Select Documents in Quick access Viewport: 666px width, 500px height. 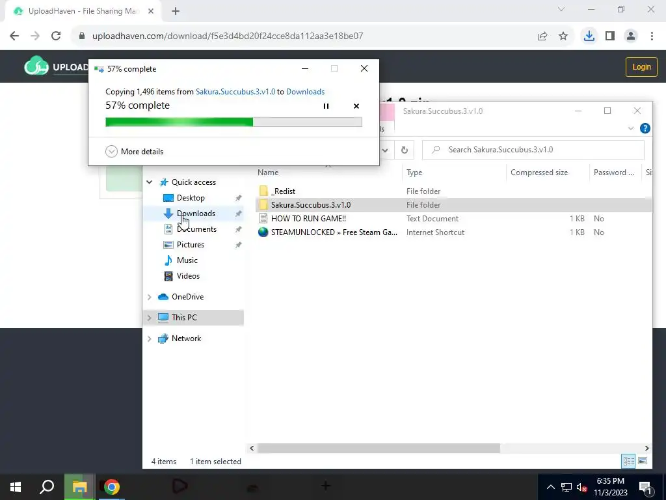[196, 229]
